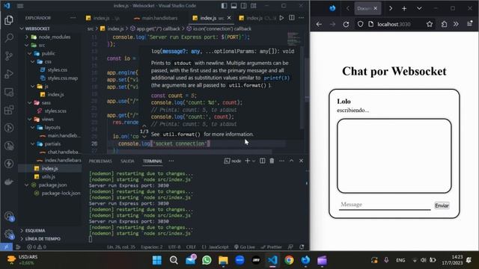Open Chrome from the taskbar

pos(289,260)
